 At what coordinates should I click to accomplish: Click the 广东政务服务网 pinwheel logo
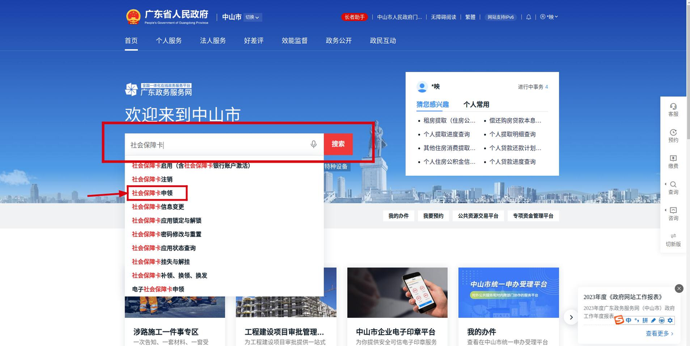coord(131,89)
